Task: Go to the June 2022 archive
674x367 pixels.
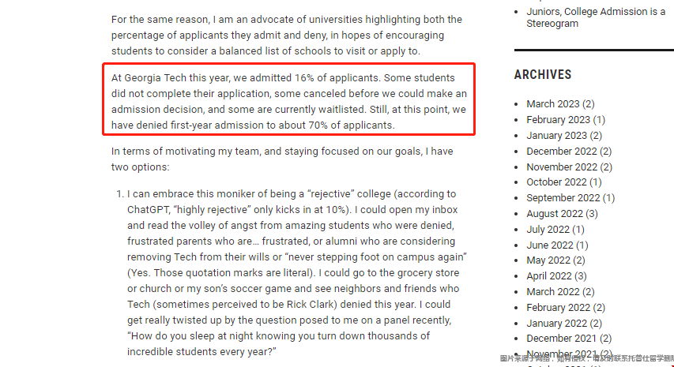Action: [x=548, y=245]
